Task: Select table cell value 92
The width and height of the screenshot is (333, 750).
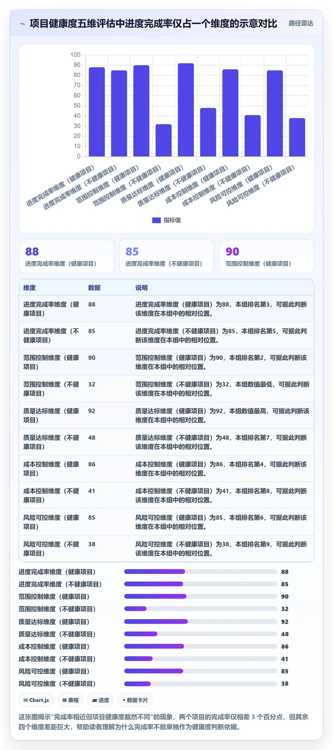Action: [x=92, y=411]
